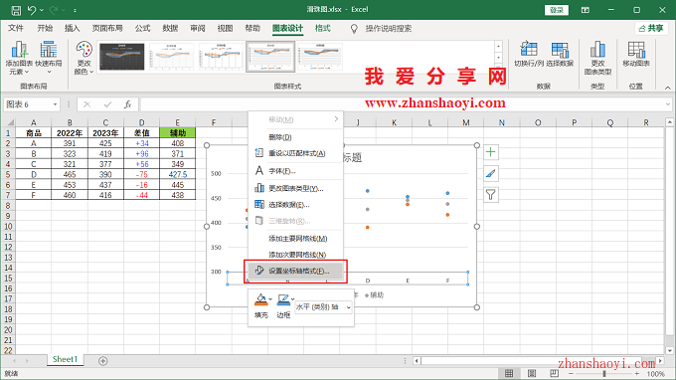The width and height of the screenshot is (676, 380).
Task: Click the chart elements plus button
Action: (x=491, y=152)
